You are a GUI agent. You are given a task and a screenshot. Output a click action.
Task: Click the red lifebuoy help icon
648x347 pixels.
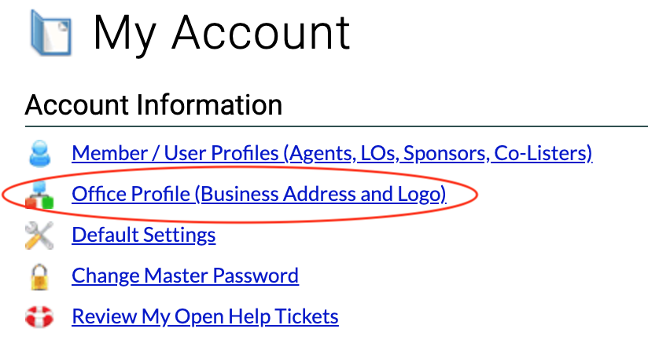click(x=39, y=317)
